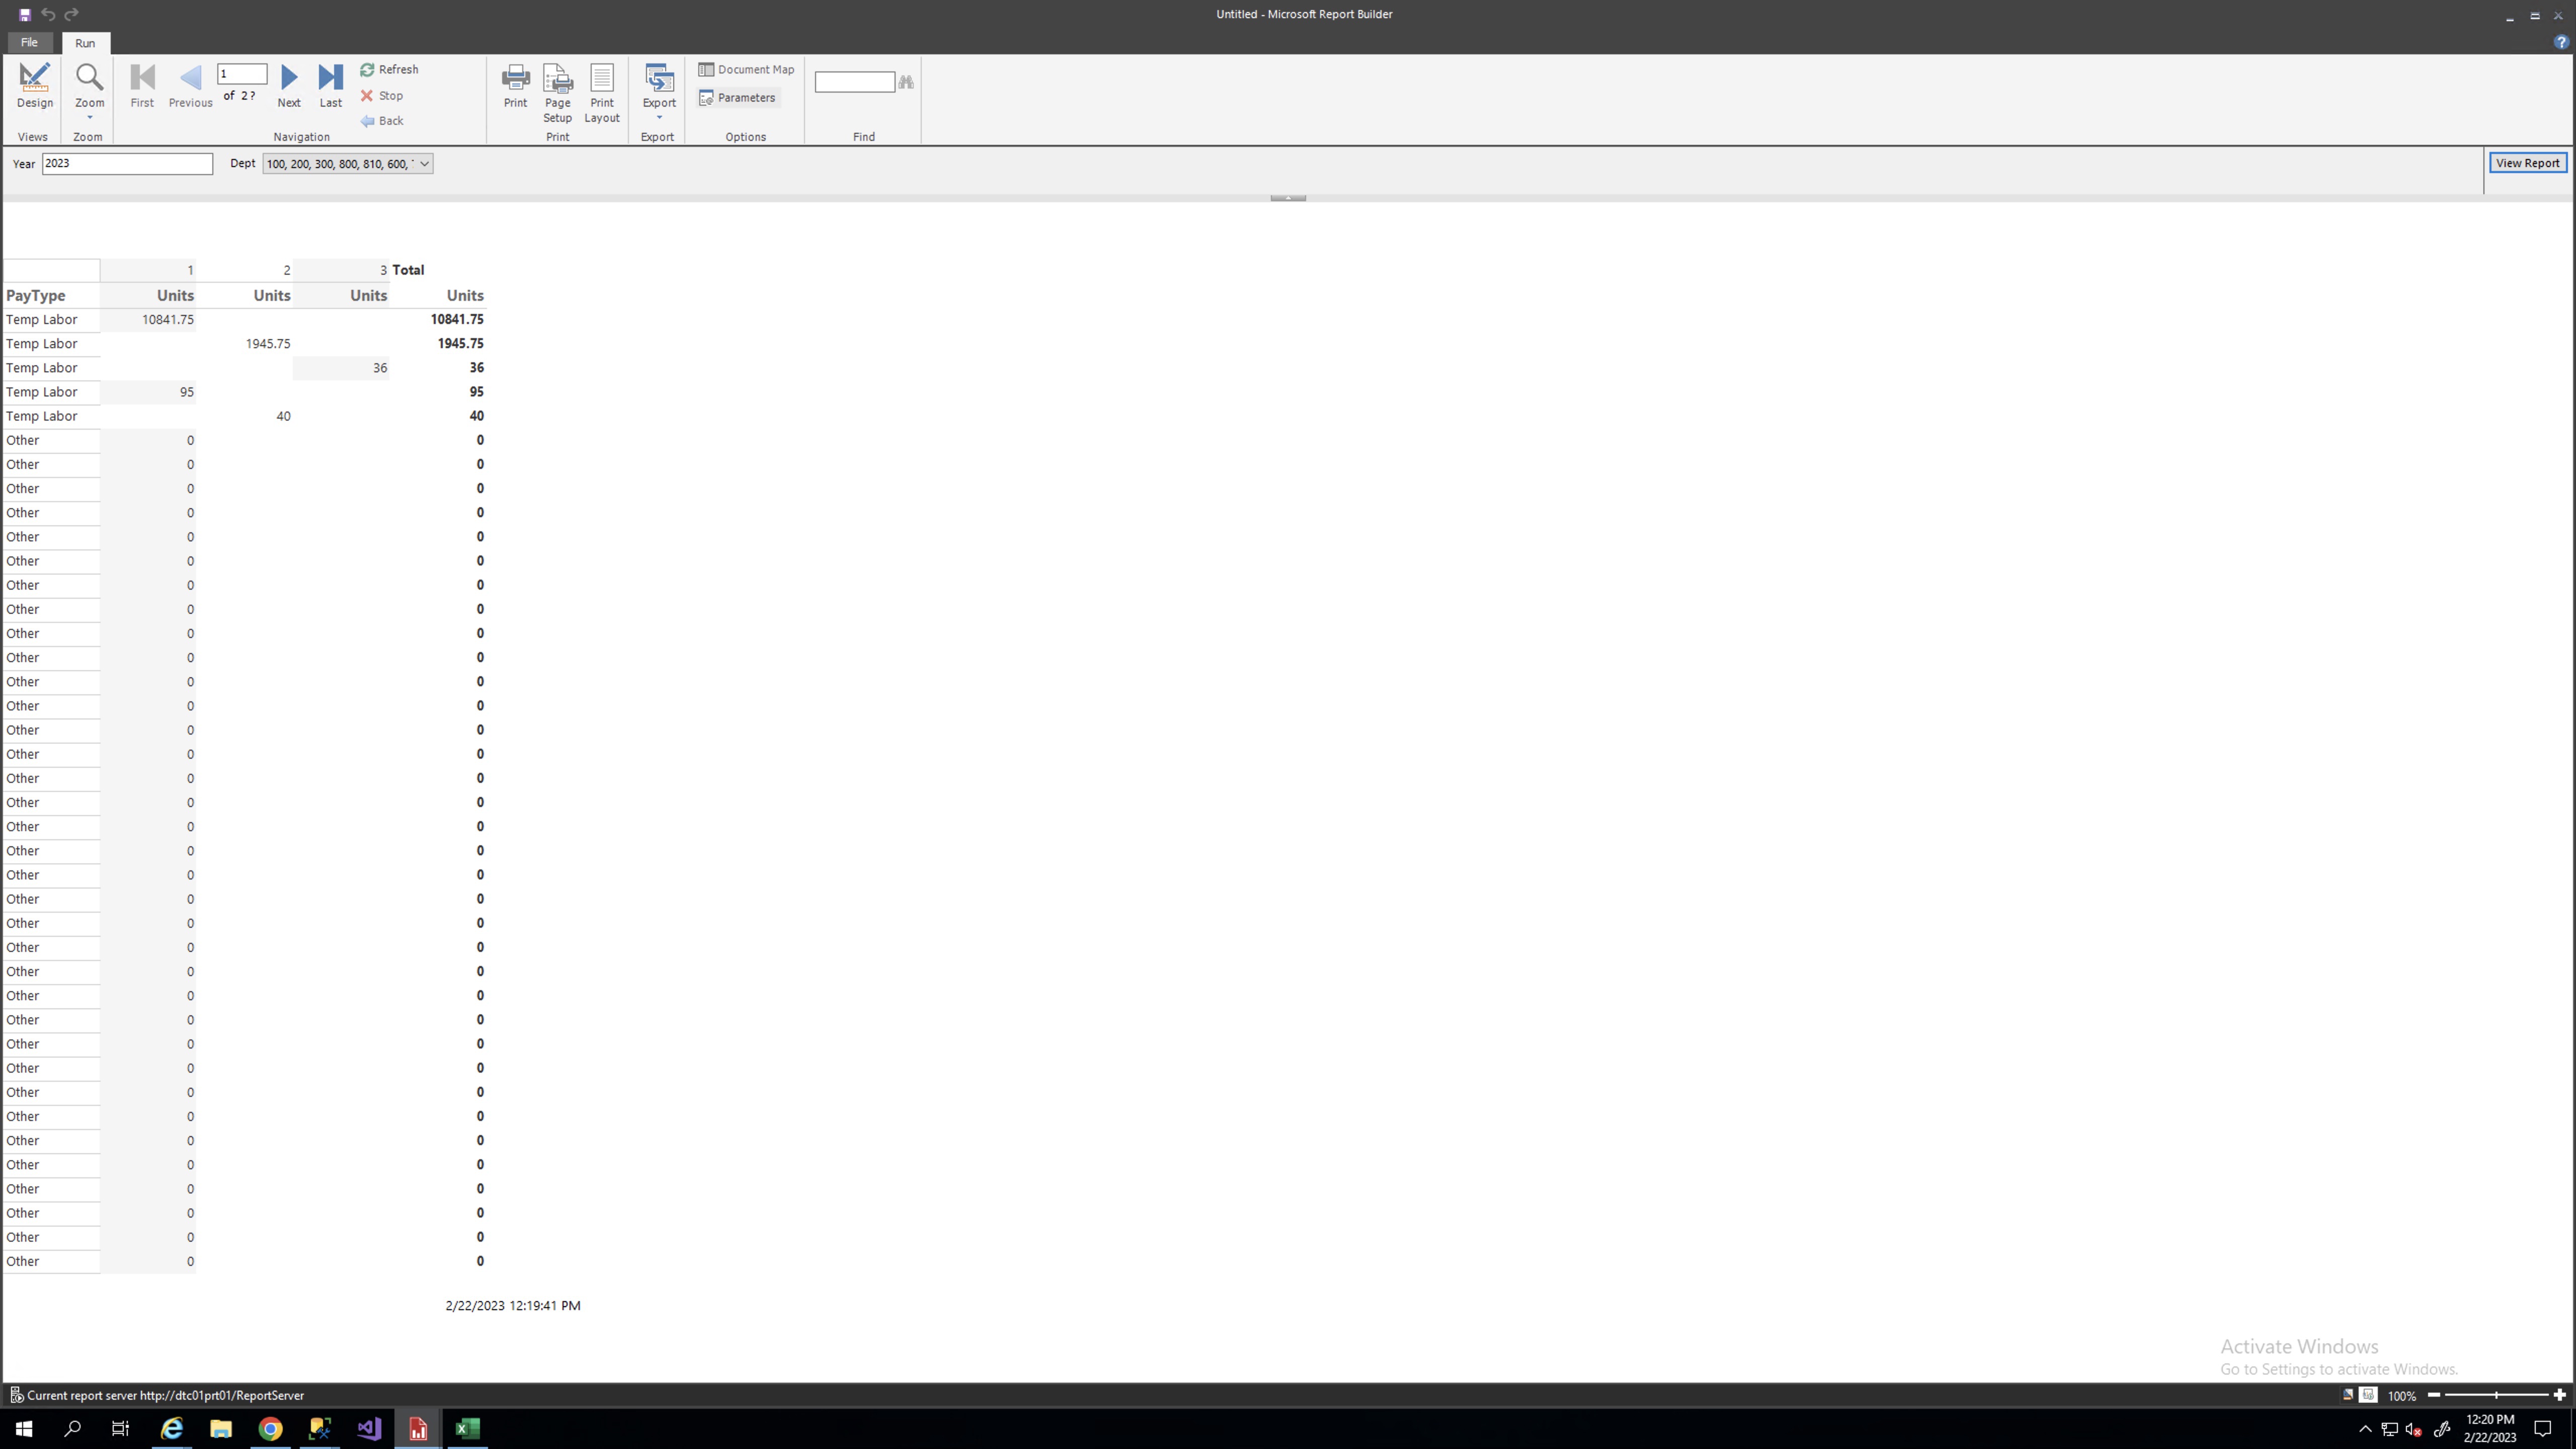Open Internet Explorer from taskbar
This screenshot has width=2576, height=1449.
(x=172, y=1428)
